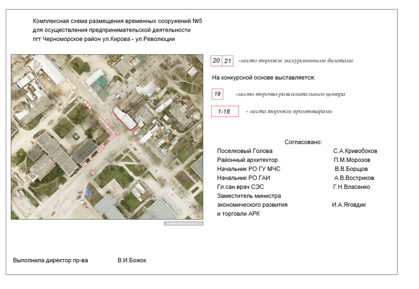Click the "Согласовано:" heading
Image resolution: width=419 pixels, height=289 pixels.
[303, 142]
